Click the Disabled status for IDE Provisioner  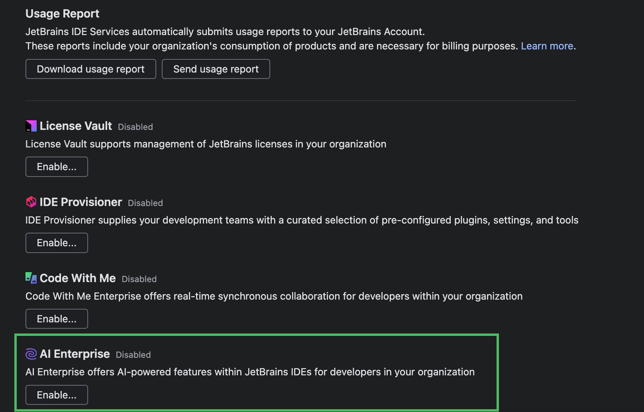point(145,203)
